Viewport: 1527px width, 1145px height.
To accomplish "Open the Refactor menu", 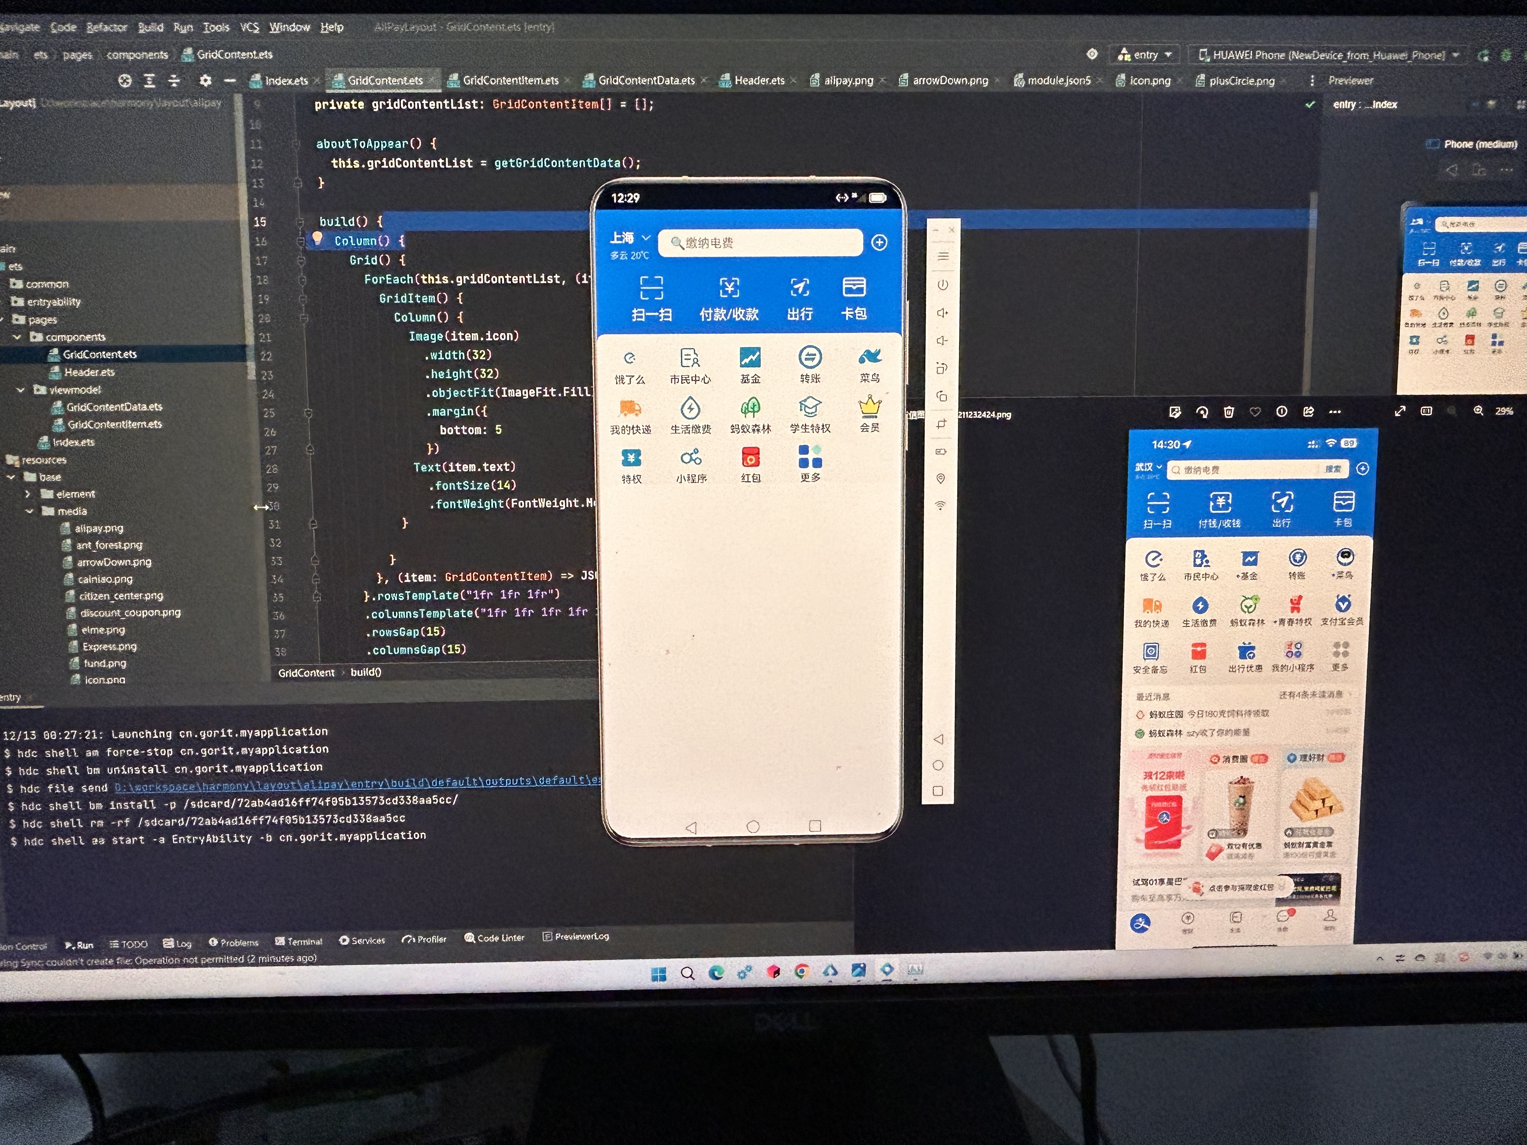I will (106, 27).
